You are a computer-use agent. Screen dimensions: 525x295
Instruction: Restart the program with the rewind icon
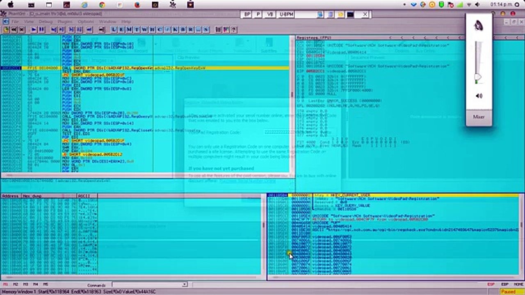coord(14,29)
